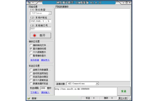Click the app icon in title bar

(x=29, y=2)
